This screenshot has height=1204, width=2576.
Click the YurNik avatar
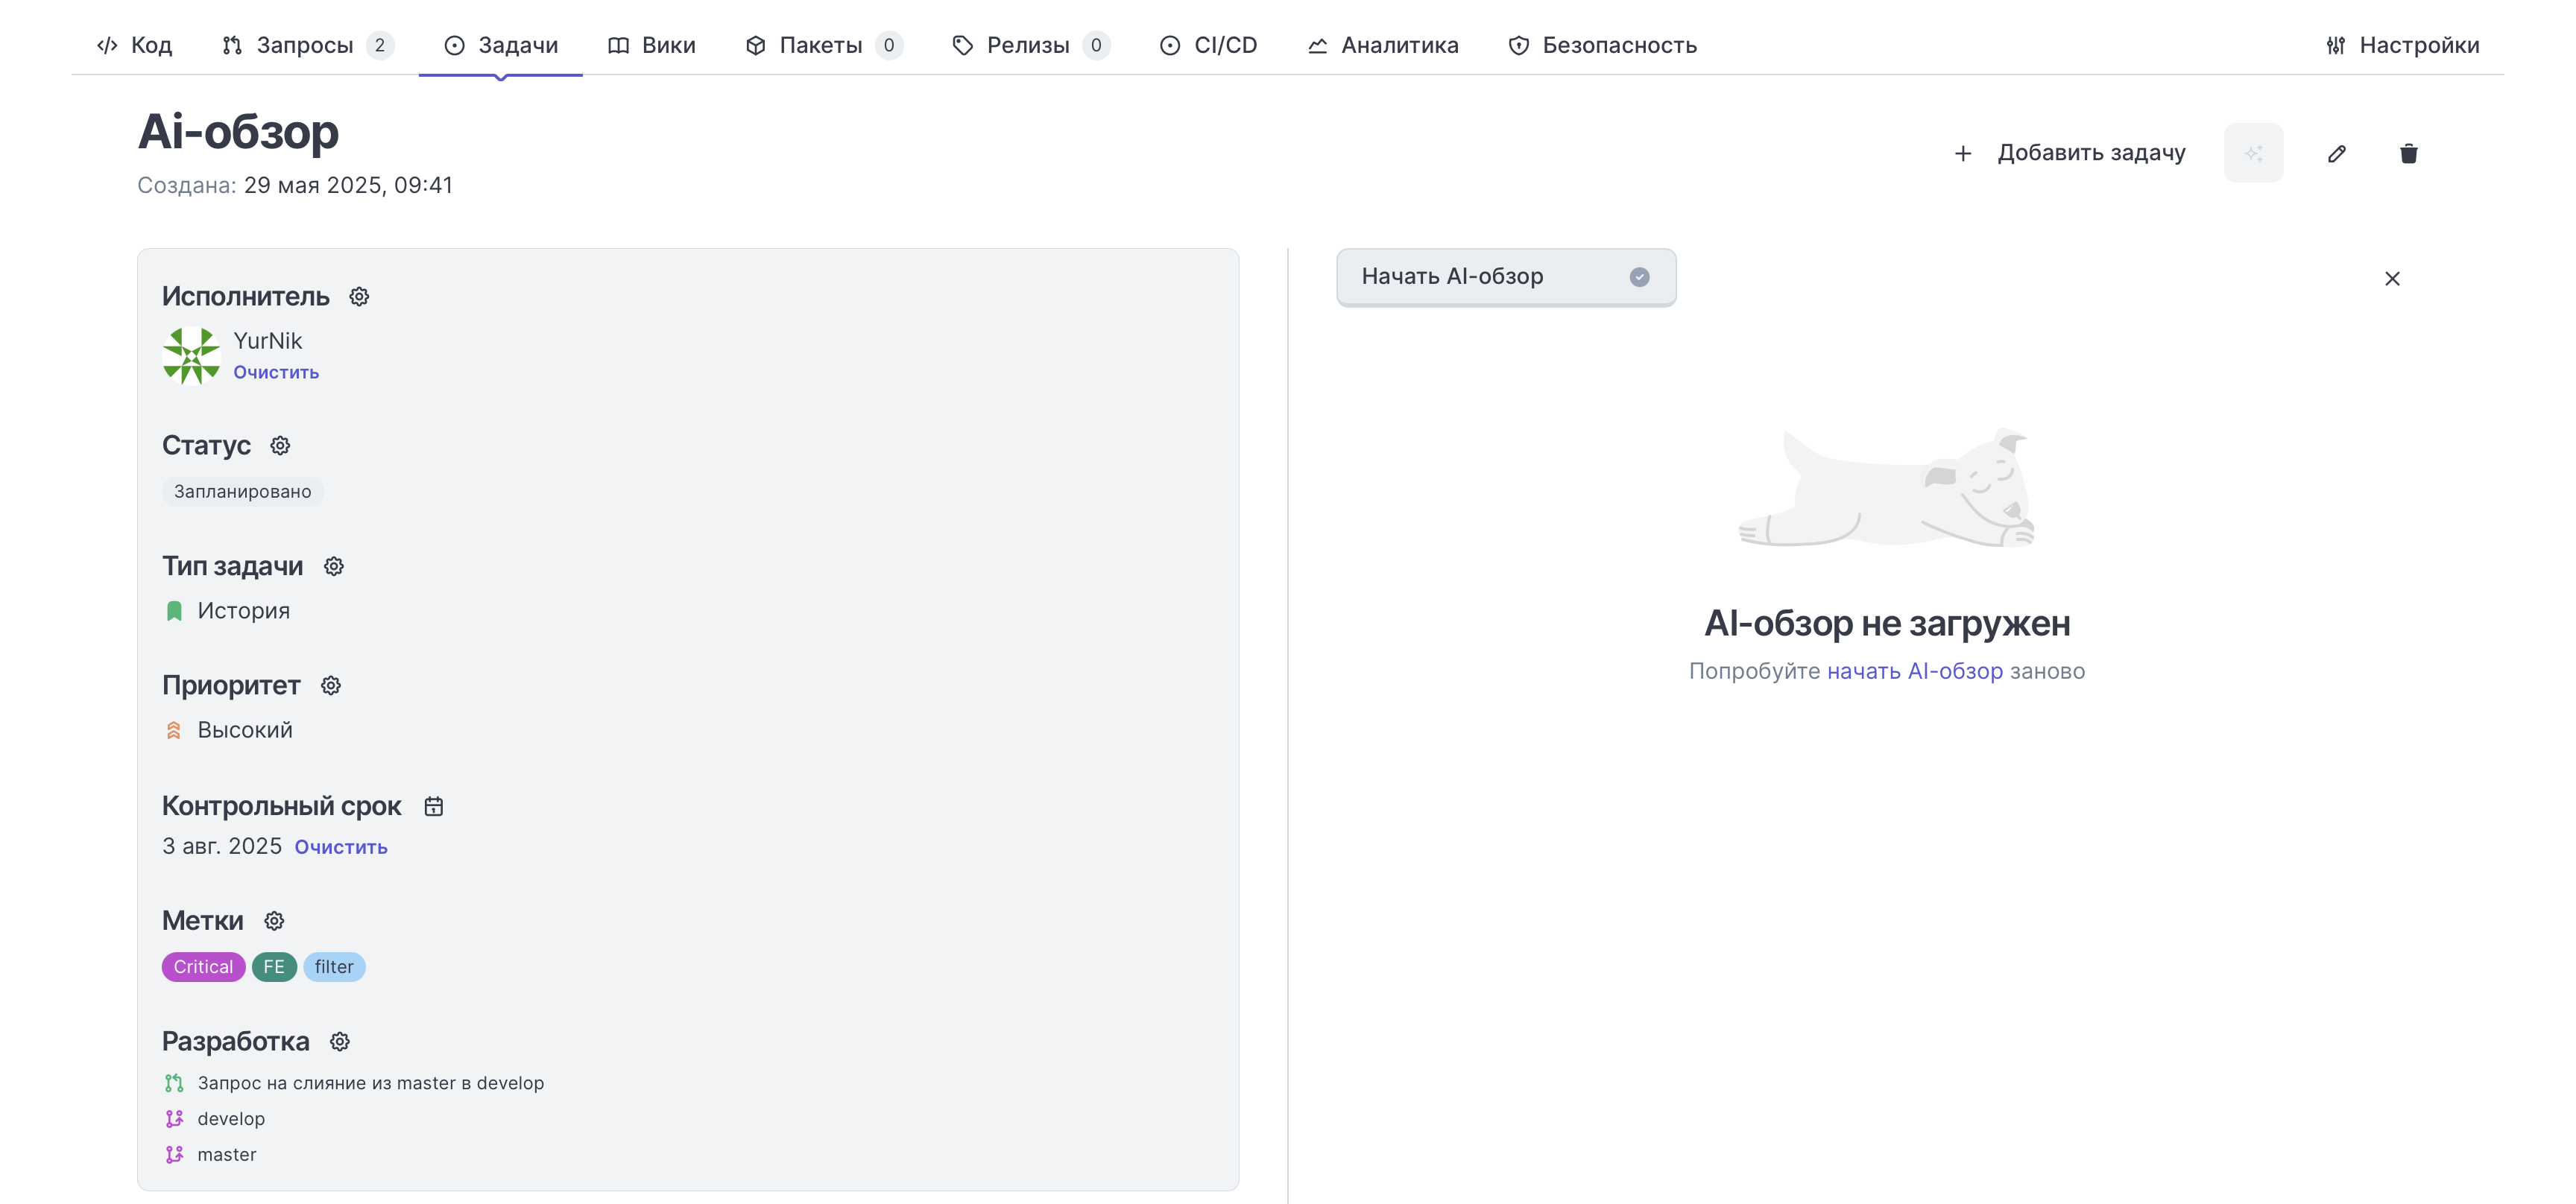(191, 355)
